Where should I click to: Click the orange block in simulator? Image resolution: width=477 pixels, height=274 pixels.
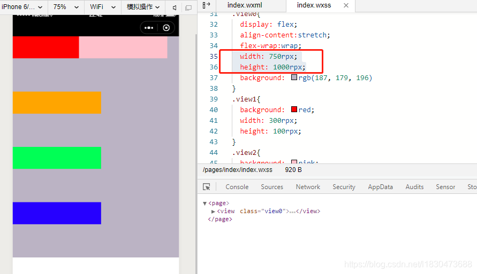tap(57, 103)
